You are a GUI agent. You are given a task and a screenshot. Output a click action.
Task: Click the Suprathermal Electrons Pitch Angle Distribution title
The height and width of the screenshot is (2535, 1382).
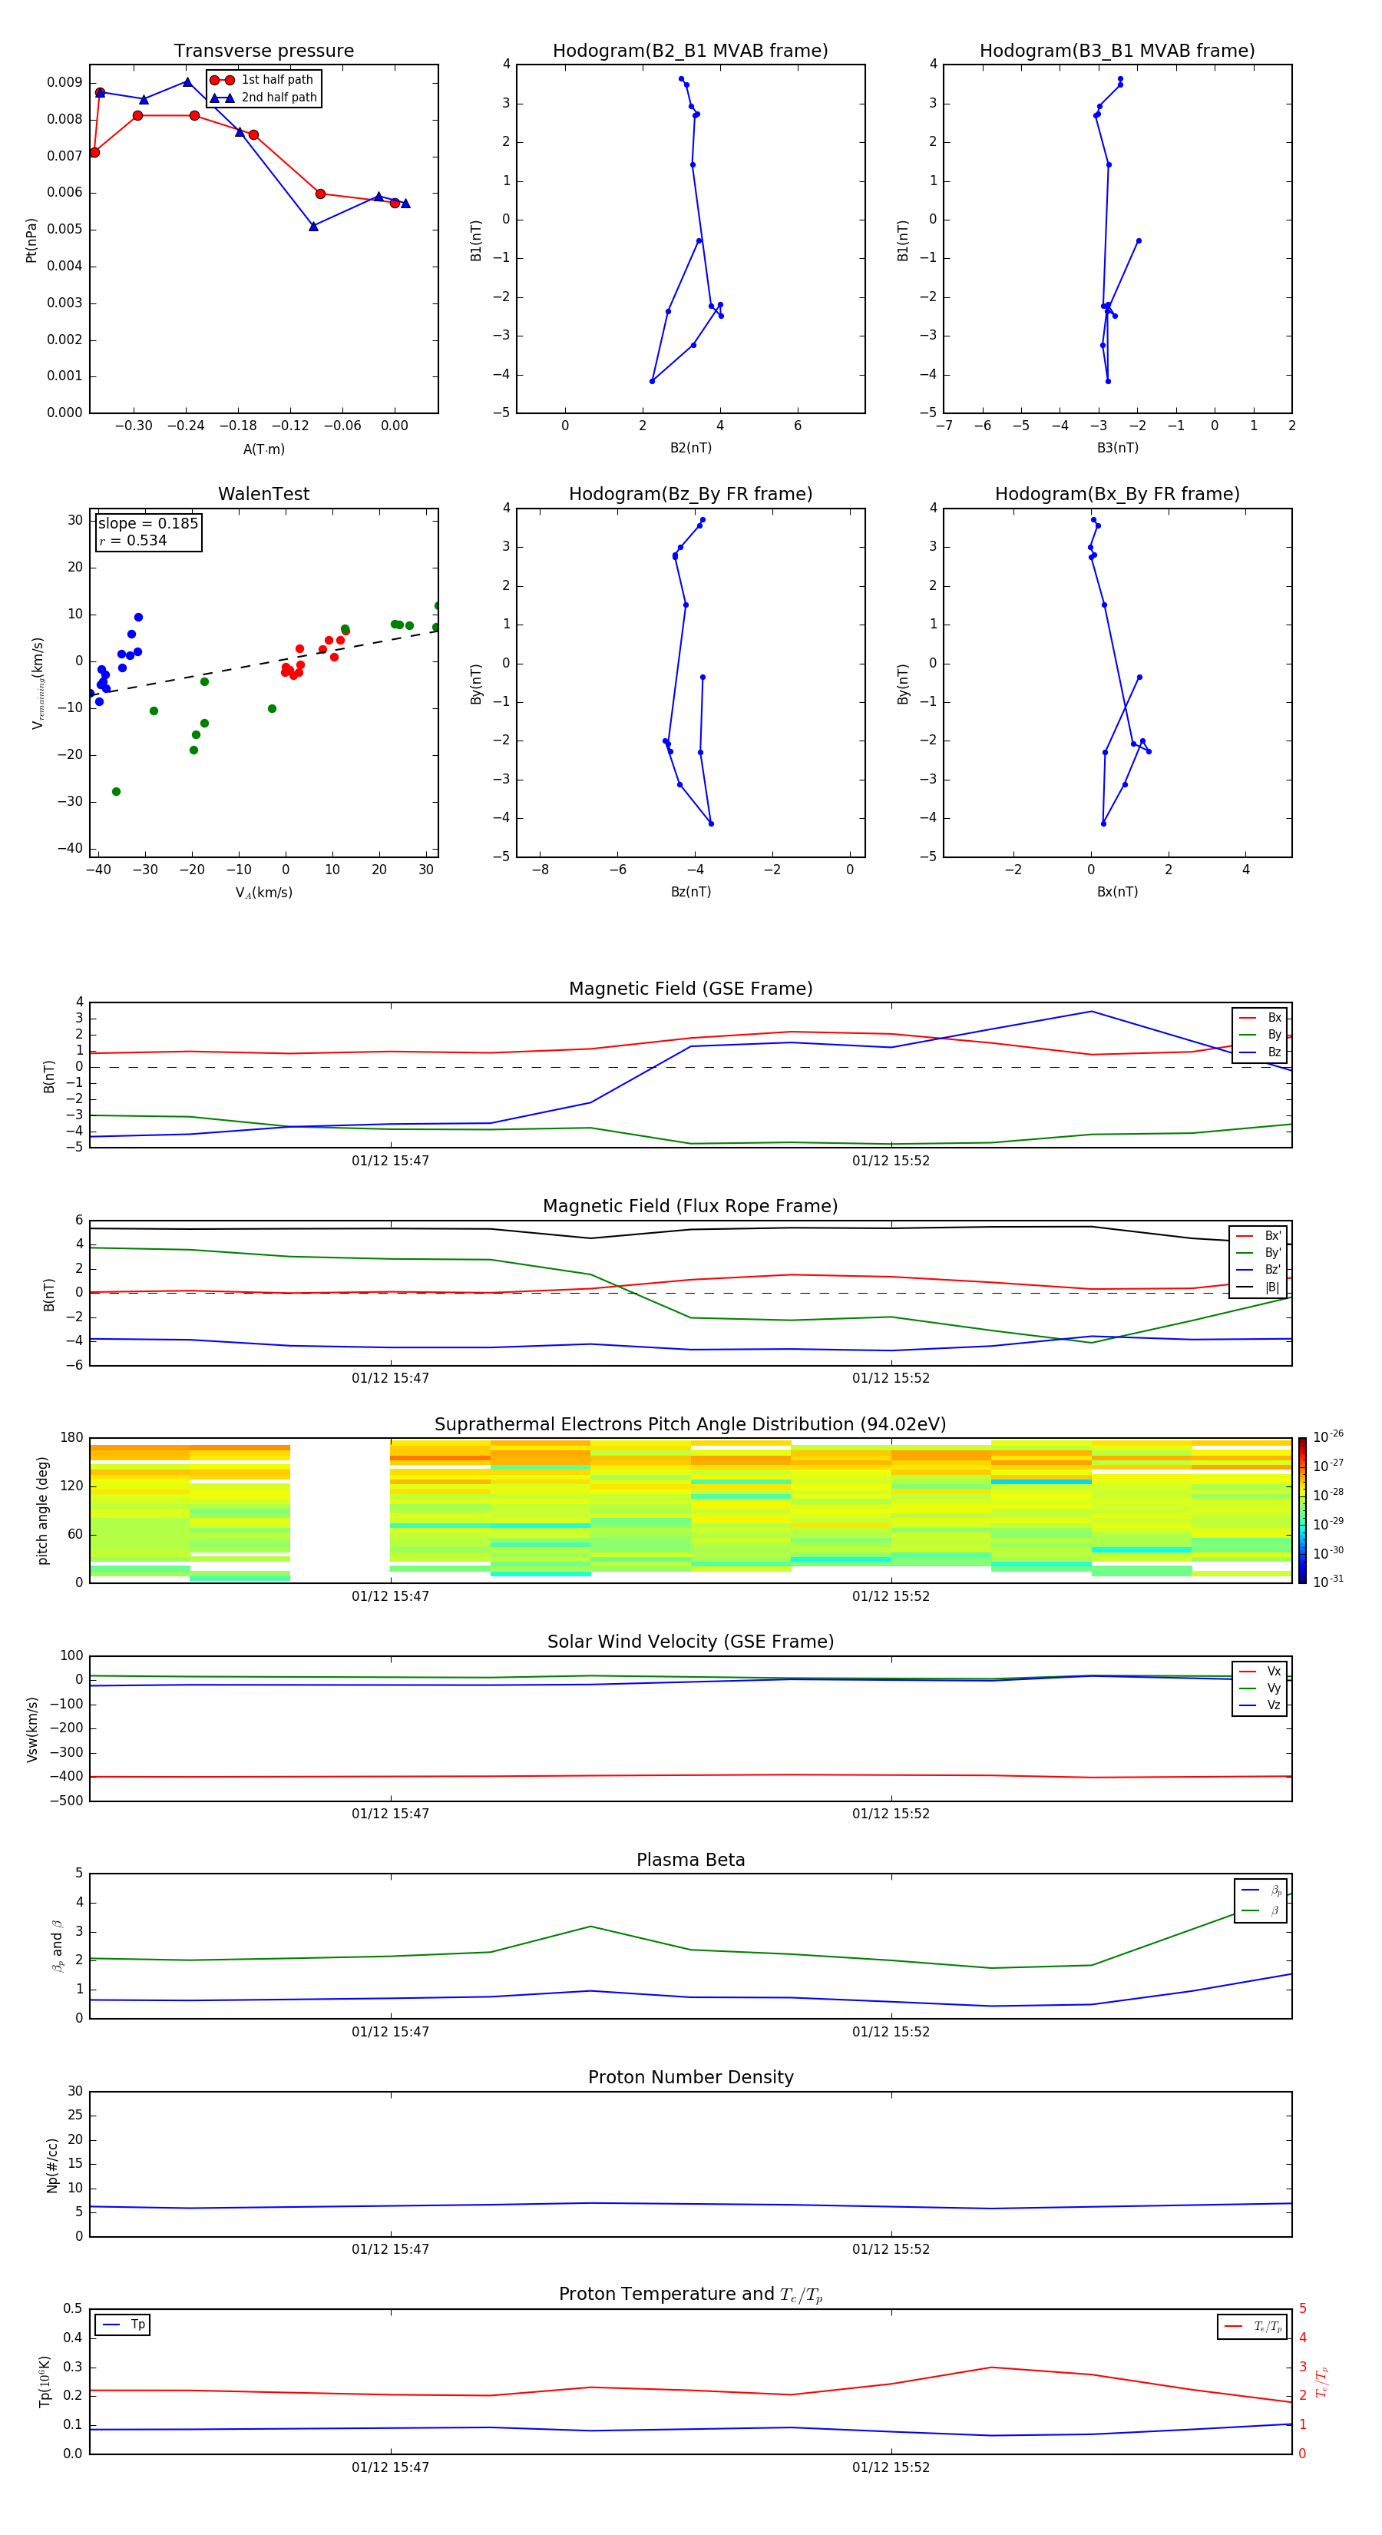pos(690,1425)
